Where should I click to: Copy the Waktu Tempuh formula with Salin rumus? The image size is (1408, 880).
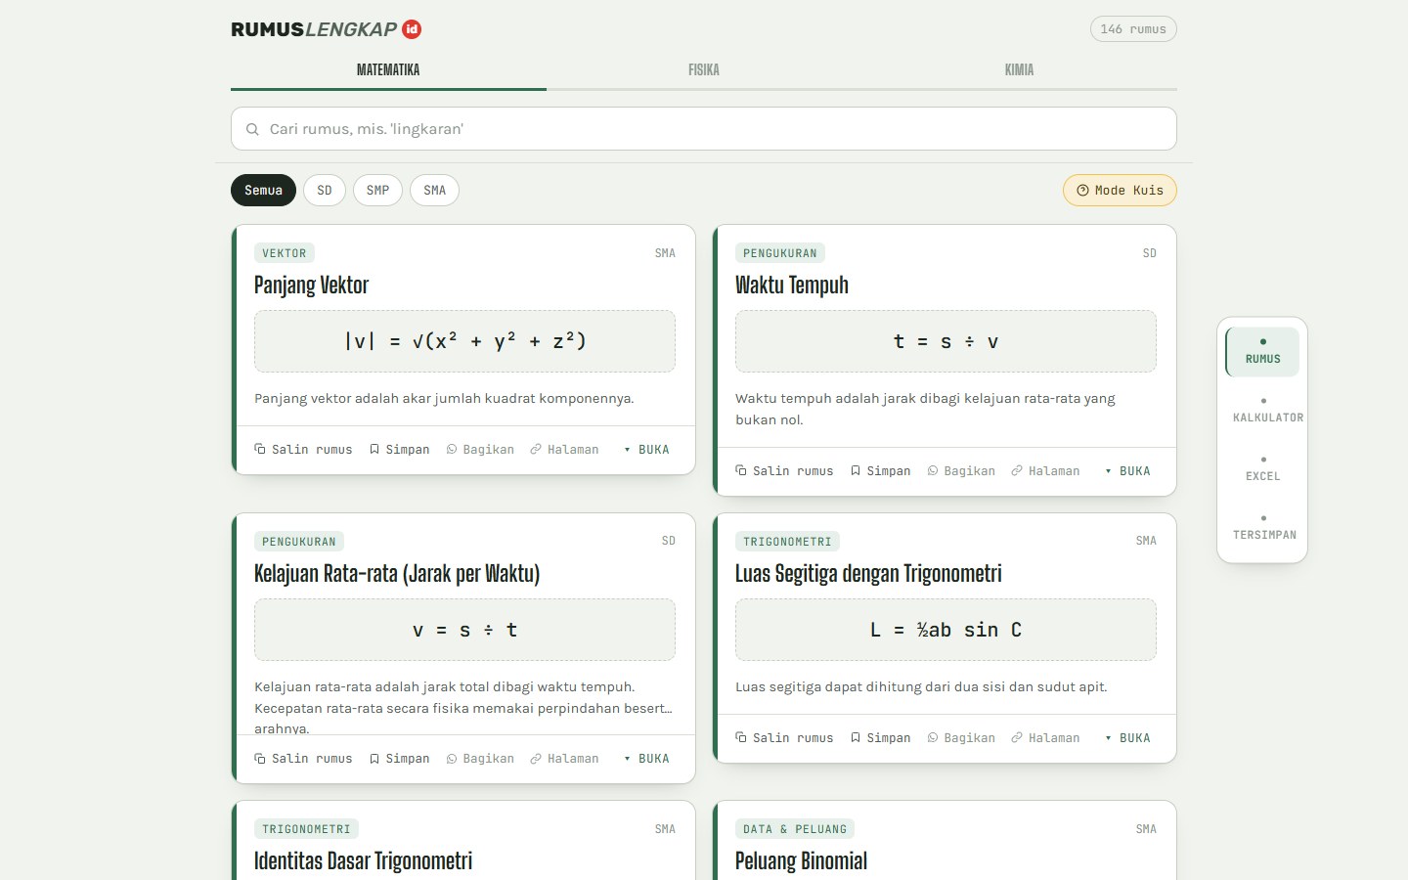(784, 471)
